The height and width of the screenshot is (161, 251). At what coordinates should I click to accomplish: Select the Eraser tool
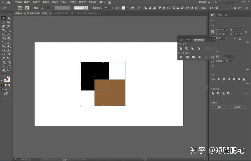[x=9, y=38]
